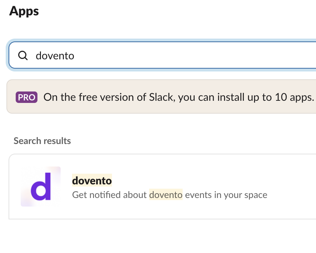Click the PRO badge in banner

(27, 97)
